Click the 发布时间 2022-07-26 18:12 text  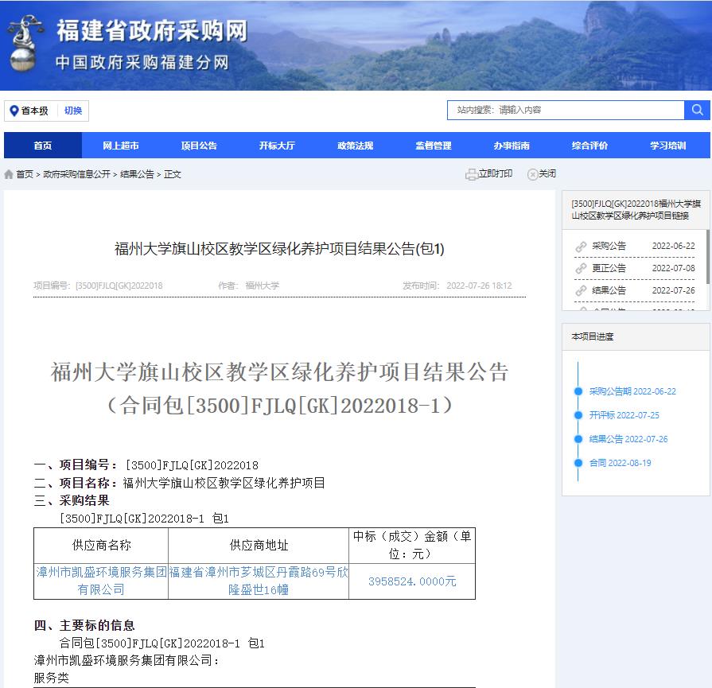(x=457, y=286)
